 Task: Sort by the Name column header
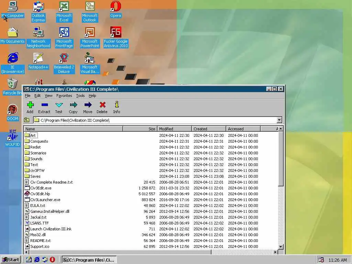[74, 129]
